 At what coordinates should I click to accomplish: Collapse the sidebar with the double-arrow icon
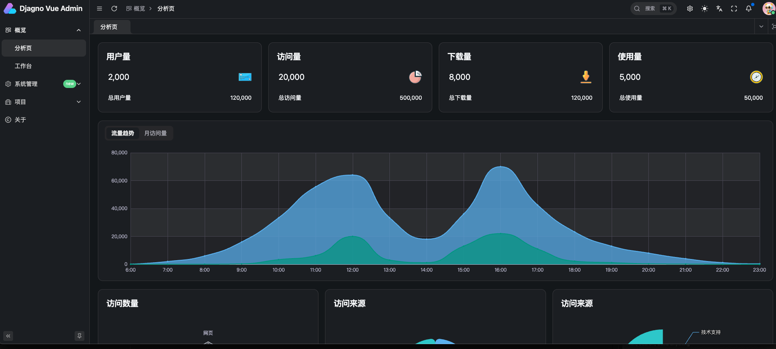click(8, 336)
